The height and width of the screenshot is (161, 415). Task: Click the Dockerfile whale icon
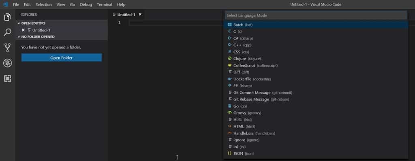(x=229, y=79)
